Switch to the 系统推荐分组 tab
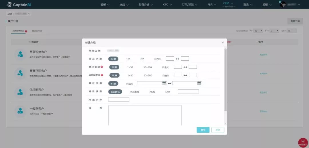This screenshot has height=148, width=309. click(18, 31)
